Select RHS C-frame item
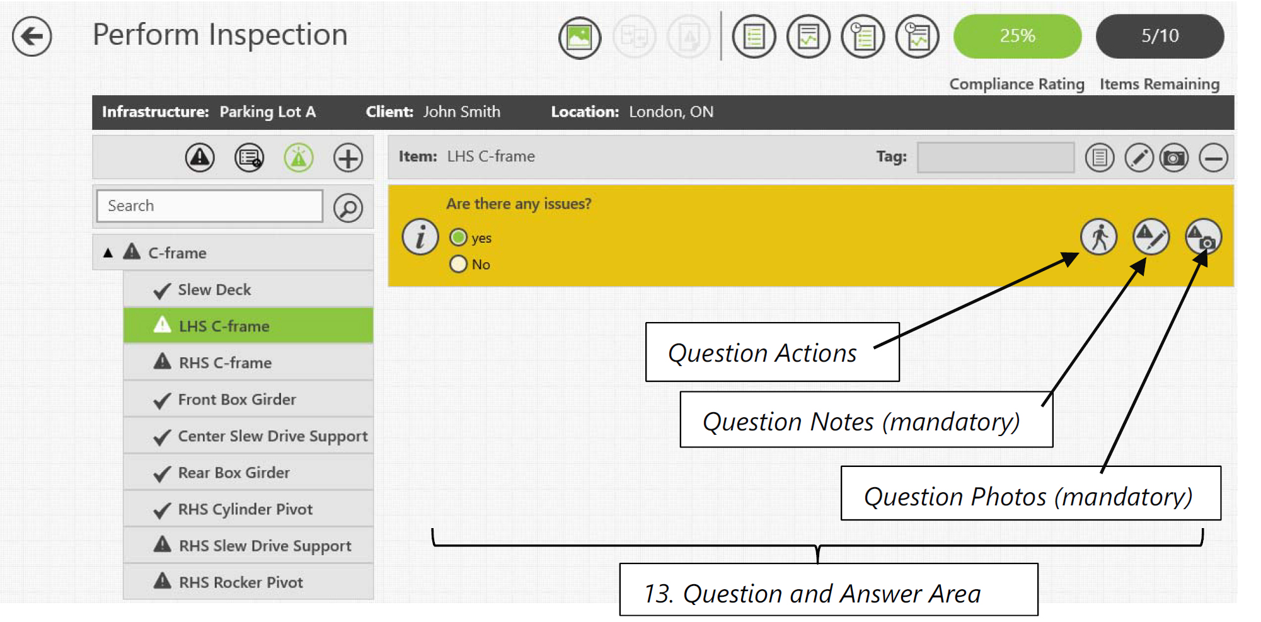This screenshot has width=1261, height=622. pos(225,363)
